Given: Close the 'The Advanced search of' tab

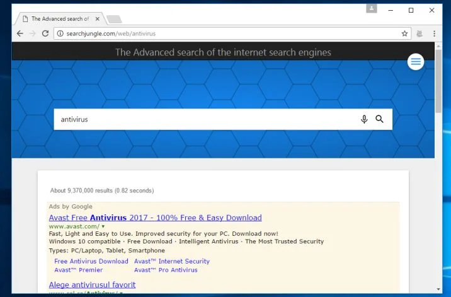Looking at the screenshot, I should (x=98, y=19).
